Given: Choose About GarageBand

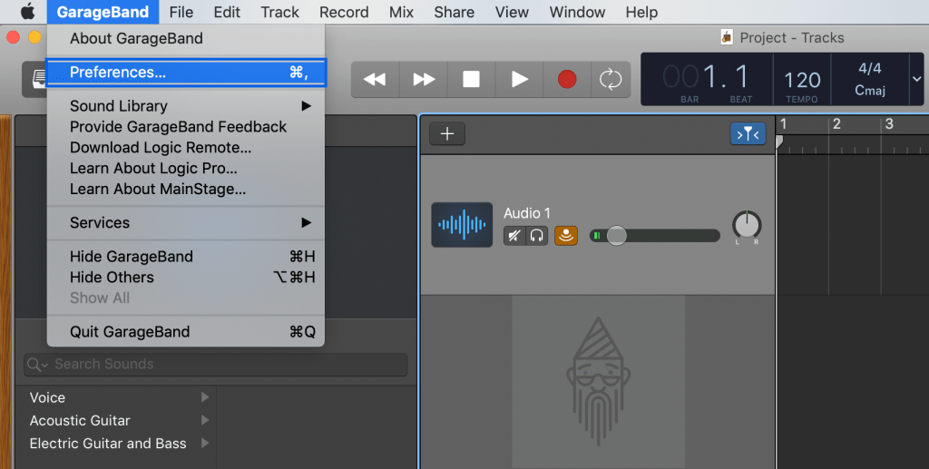Looking at the screenshot, I should [x=186, y=38].
